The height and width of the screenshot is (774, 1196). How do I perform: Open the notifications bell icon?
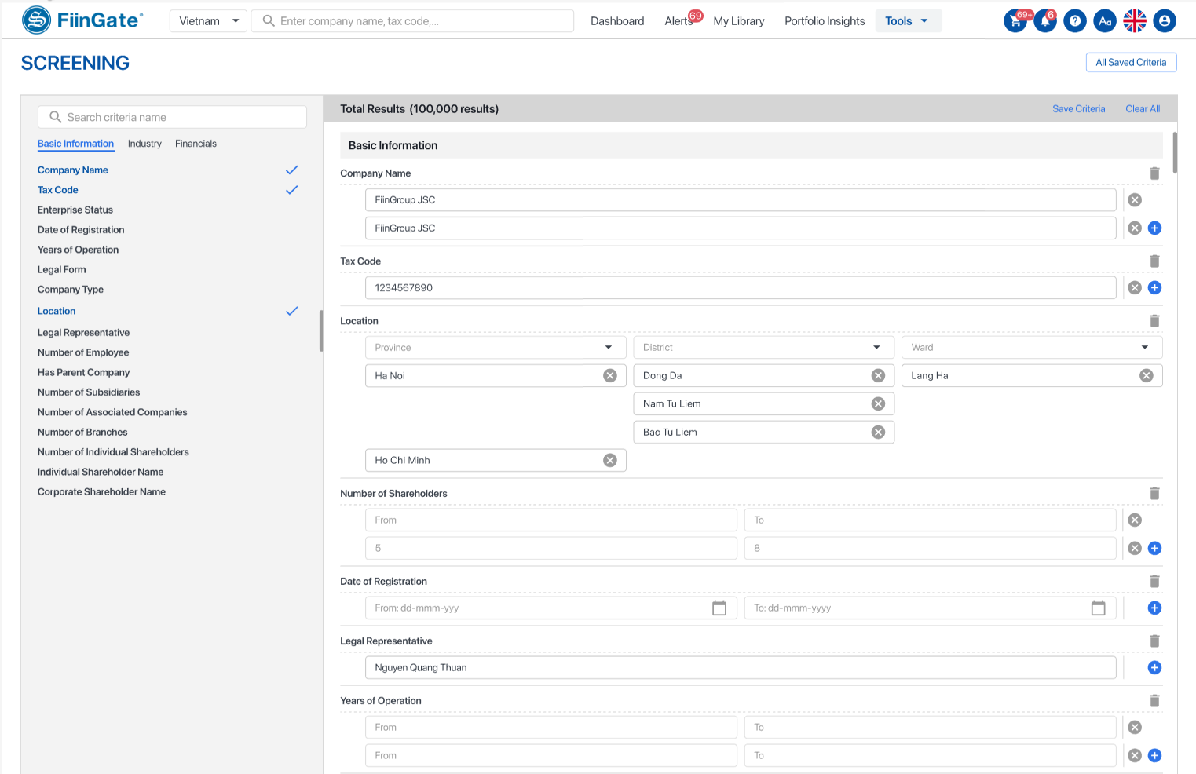coord(1044,21)
